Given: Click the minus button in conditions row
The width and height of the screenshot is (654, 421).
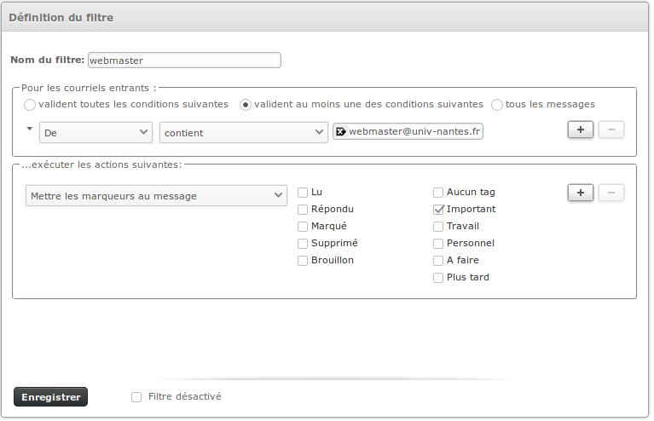Looking at the screenshot, I should [x=611, y=130].
